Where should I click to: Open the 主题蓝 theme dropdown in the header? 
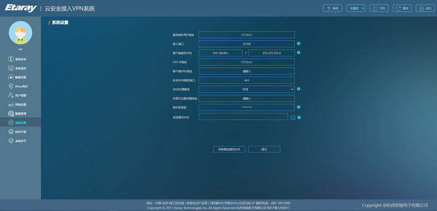[x=356, y=8]
